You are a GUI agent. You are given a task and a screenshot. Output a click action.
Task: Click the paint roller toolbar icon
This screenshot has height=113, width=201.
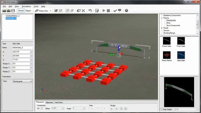pyautogui.click(x=120, y=11)
